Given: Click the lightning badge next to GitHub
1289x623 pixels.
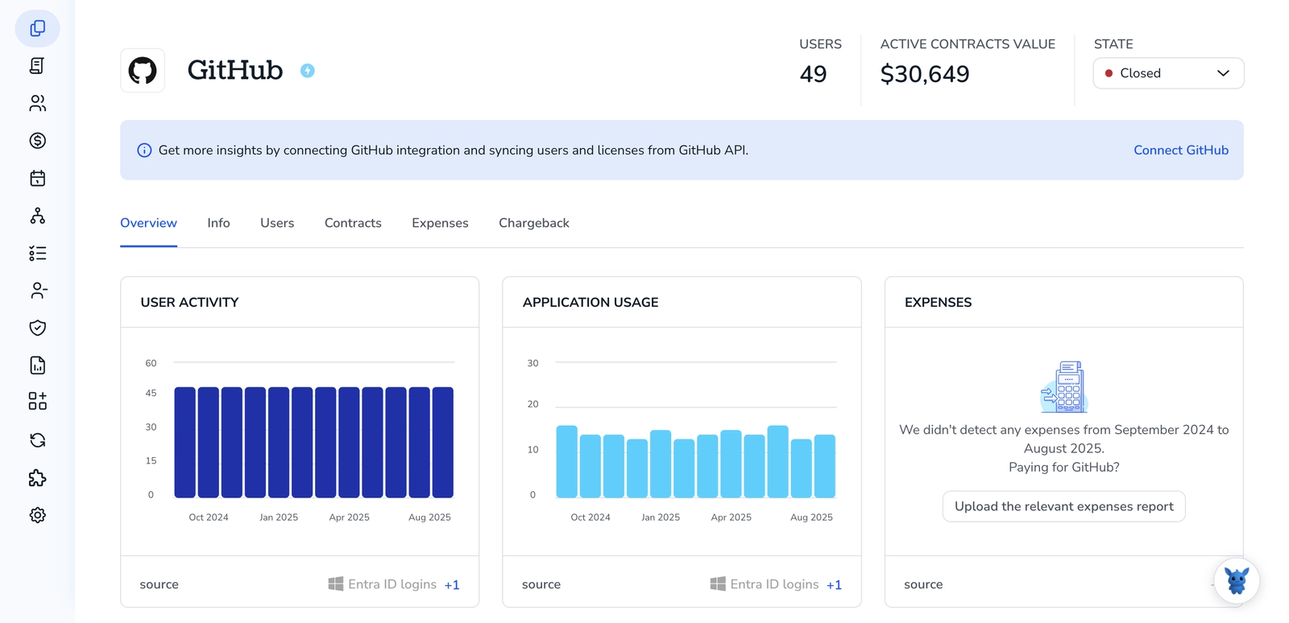Looking at the screenshot, I should [x=307, y=71].
